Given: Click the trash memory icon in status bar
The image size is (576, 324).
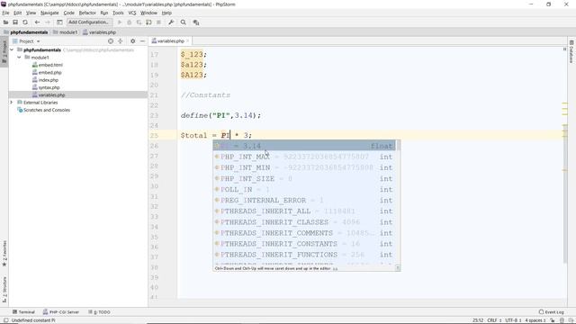Looking at the screenshot, I should [562, 320].
